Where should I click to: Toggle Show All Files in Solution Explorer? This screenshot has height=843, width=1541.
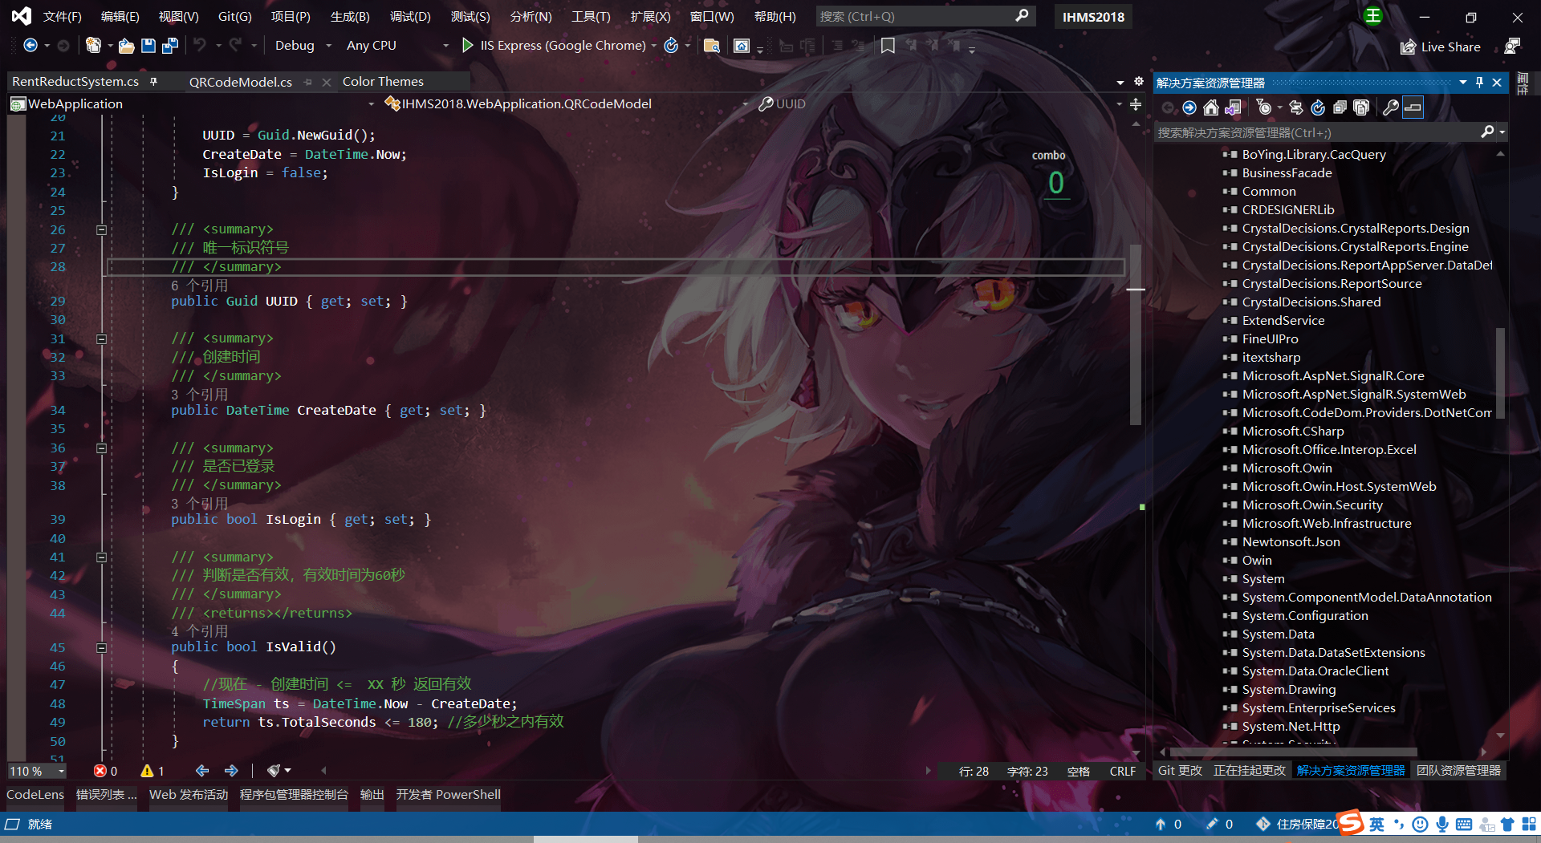coord(1361,107)
